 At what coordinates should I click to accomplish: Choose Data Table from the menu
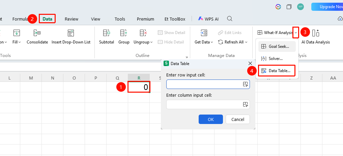point(277,71)
